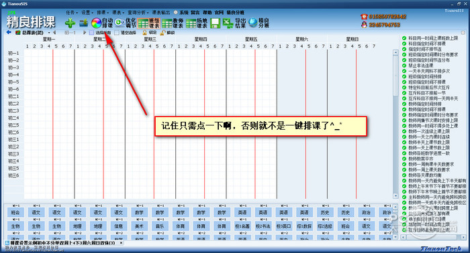Toggle green check for 班级指定时间不排课
This screenshot has width=470, height=253.
404,82
